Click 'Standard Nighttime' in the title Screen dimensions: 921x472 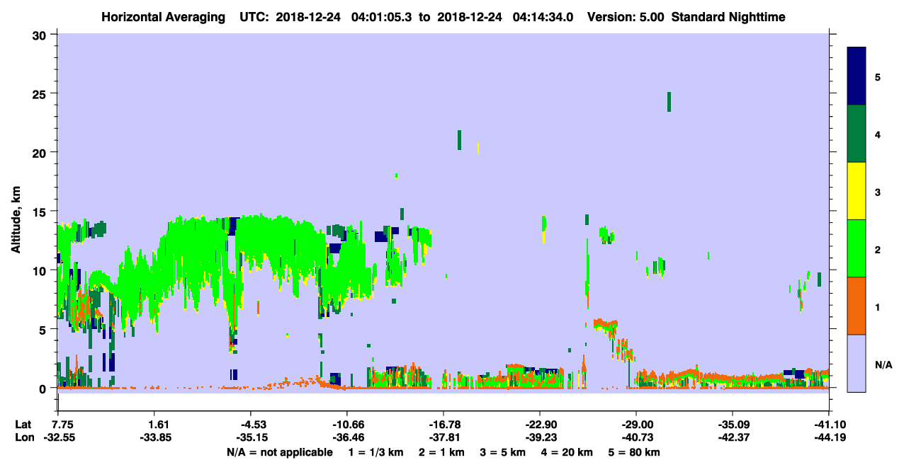pyautogui.click(x=728, y=16)
